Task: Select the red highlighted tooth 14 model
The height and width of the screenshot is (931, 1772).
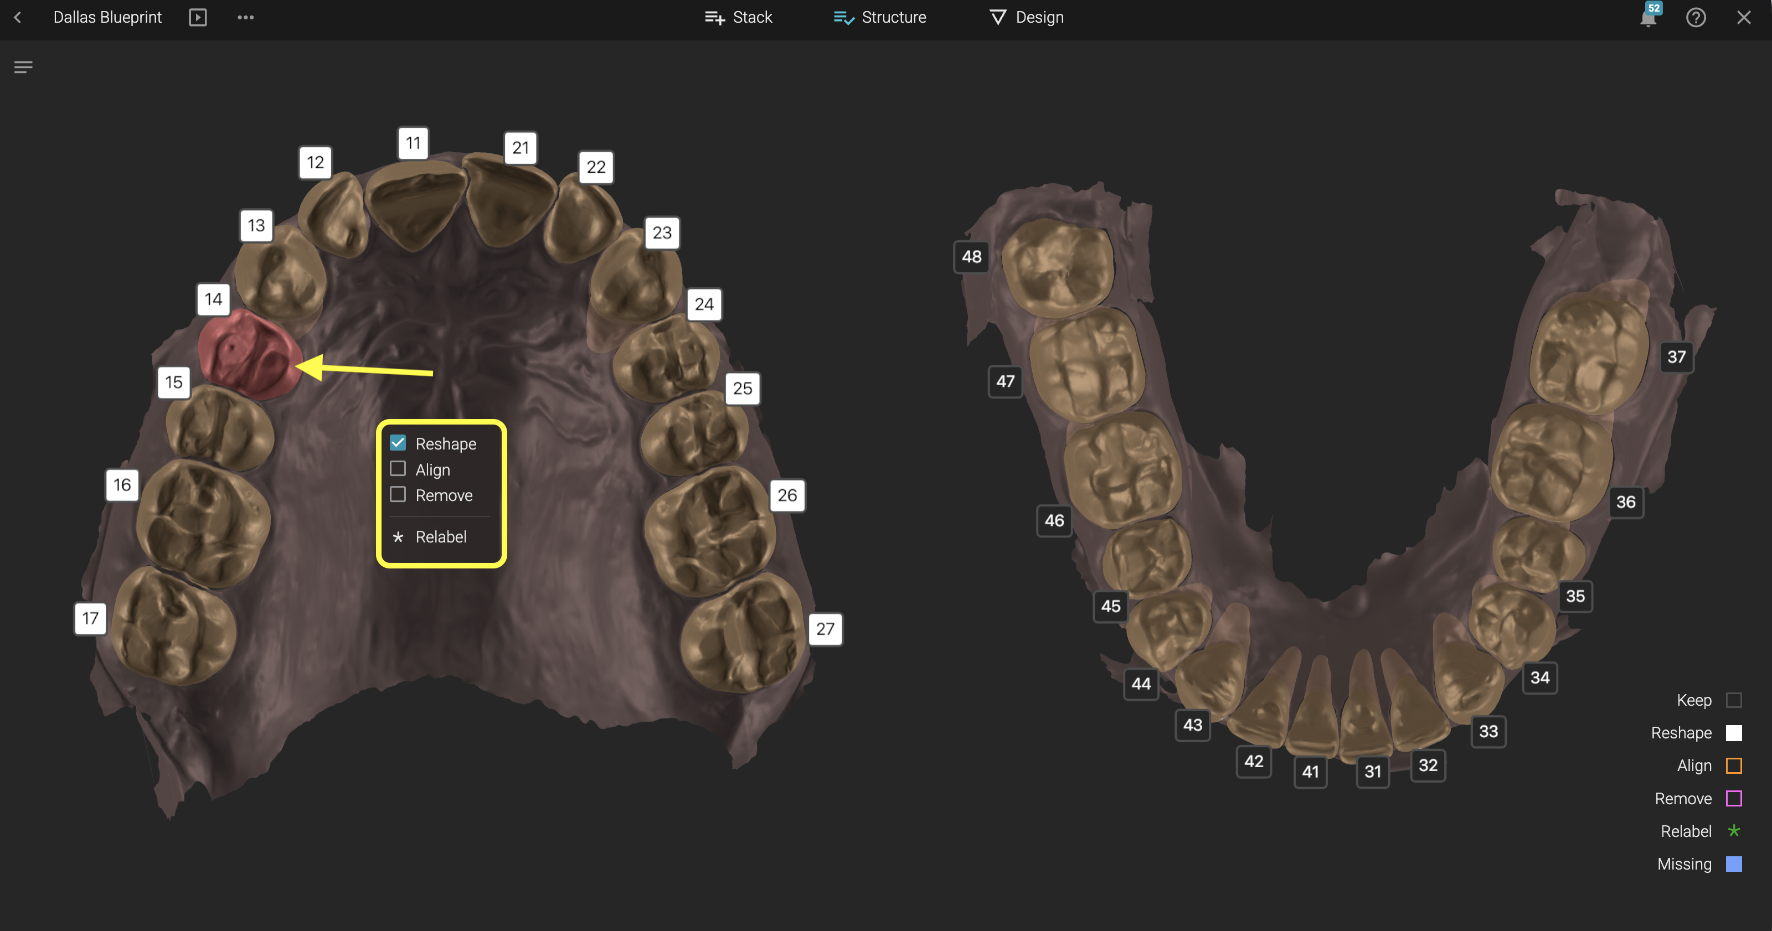Action: click(x=249, y=354)
